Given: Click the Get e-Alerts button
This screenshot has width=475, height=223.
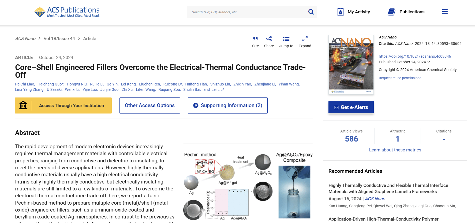Looking at the screenshot, I should tap(351, 107).
